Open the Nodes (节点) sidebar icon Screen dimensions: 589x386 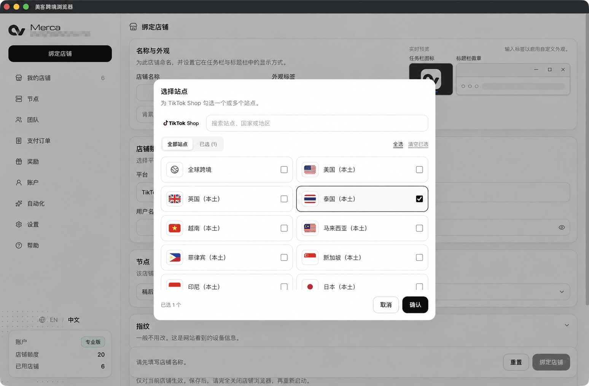(x=19, y=99)
